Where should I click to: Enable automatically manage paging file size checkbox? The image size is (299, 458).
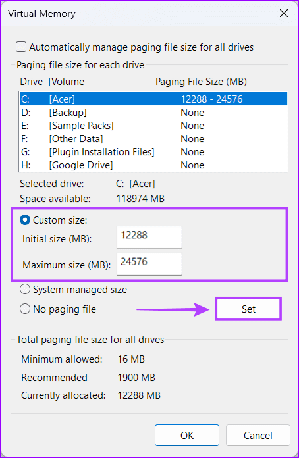pyautogui.click(x=21, y=47)
